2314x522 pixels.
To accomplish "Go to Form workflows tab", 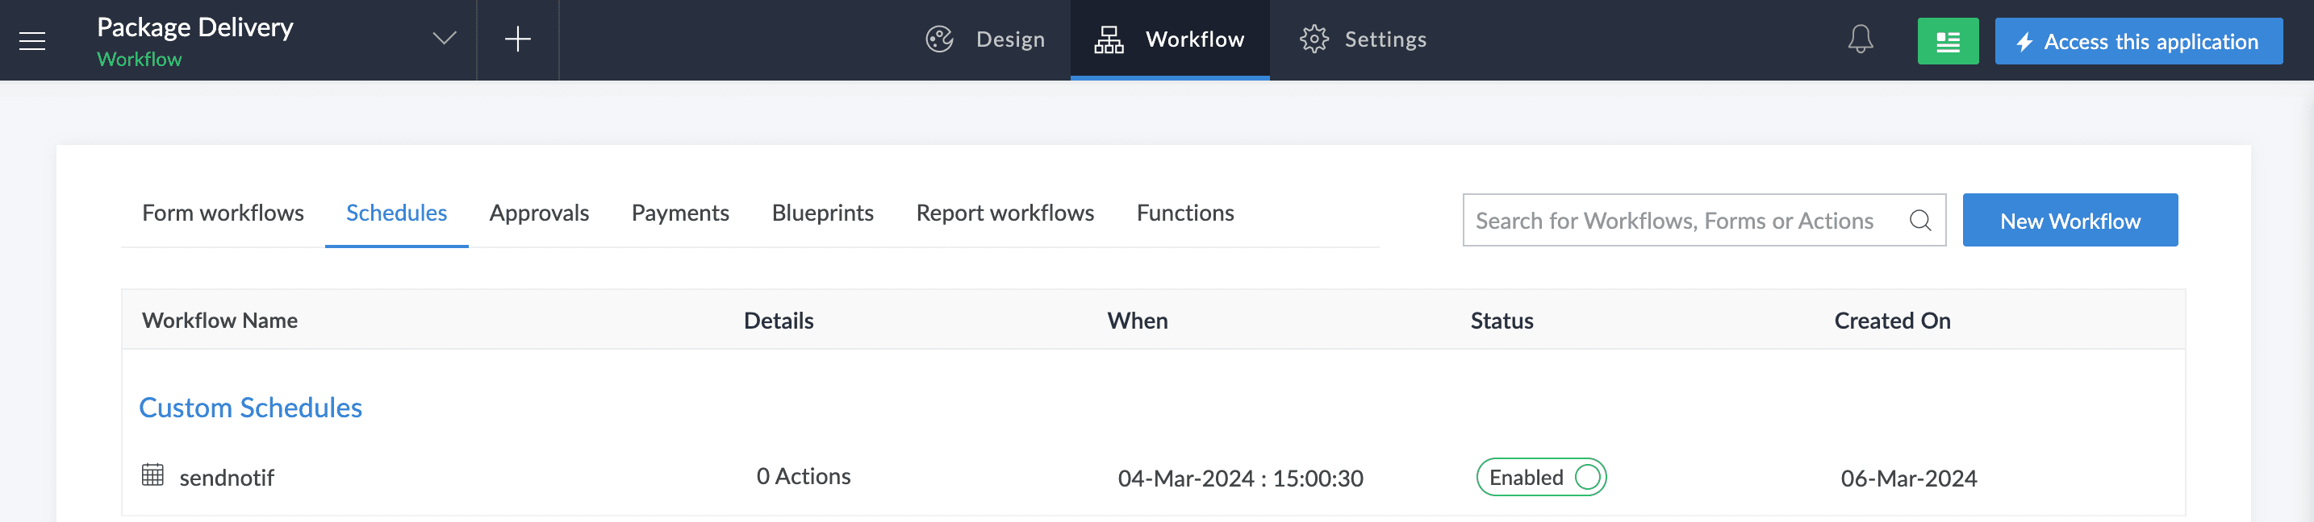I will [x=223, y=213].
